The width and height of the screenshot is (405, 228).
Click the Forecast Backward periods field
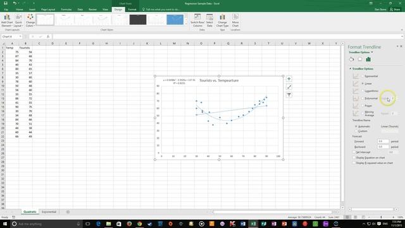tap(383, 147)
